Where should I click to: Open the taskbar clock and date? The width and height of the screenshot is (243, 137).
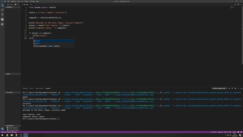point(235,135)
